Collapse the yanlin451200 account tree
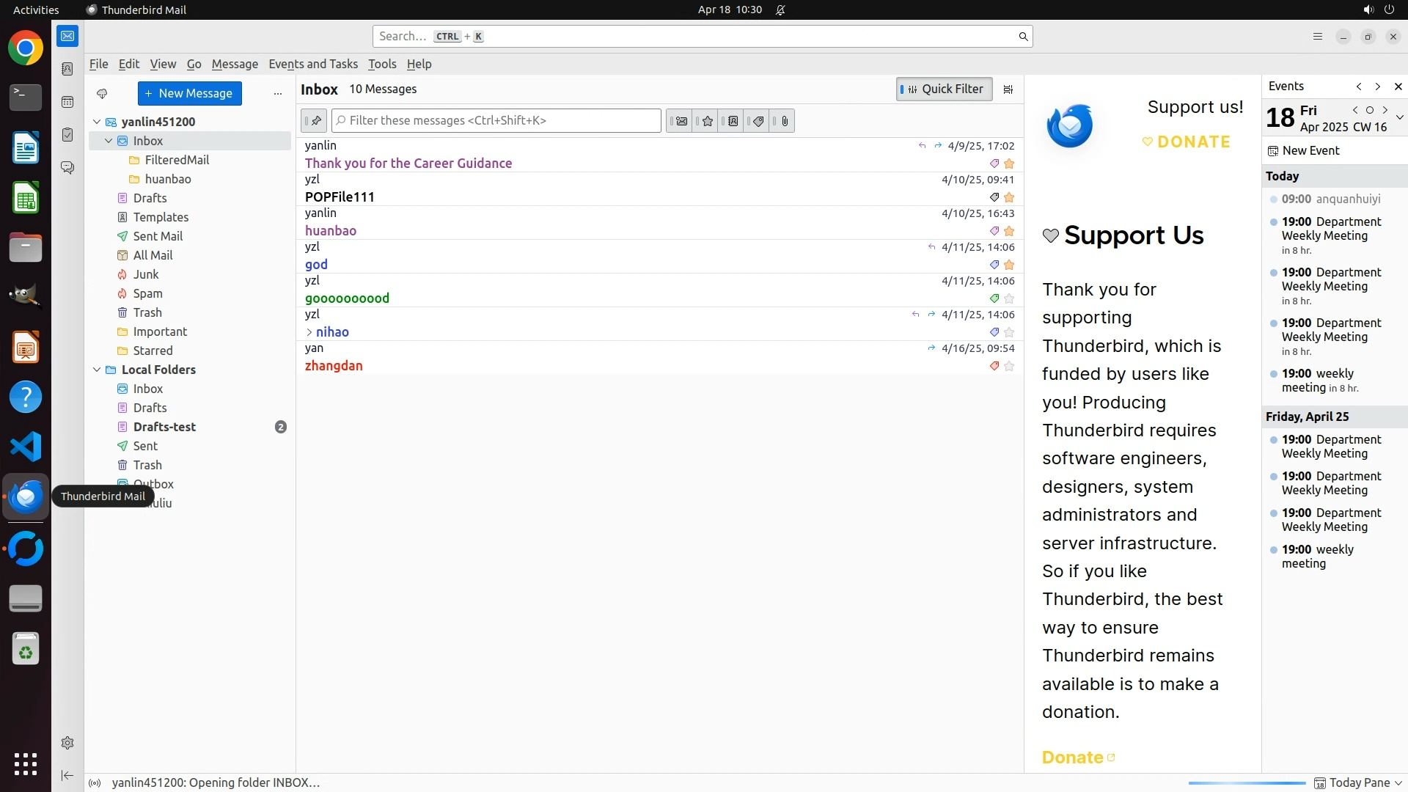Image resolution: width=1408 pixels, height=792 pixels. [97, 122]
